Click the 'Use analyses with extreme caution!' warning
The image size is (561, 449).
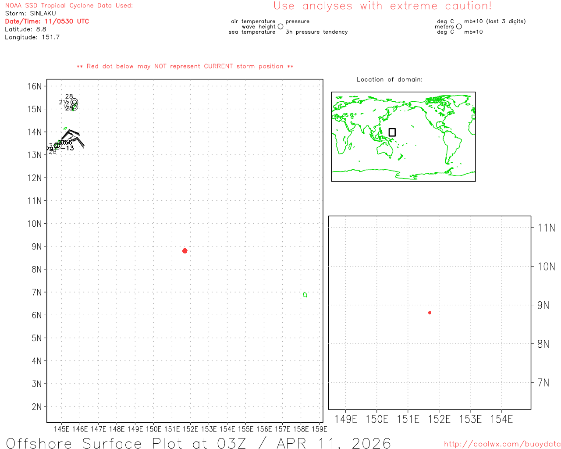(383, 6)
